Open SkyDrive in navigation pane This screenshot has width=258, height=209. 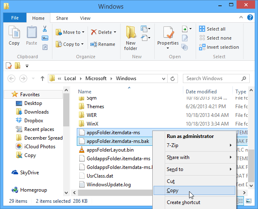[x=25, y=172]
